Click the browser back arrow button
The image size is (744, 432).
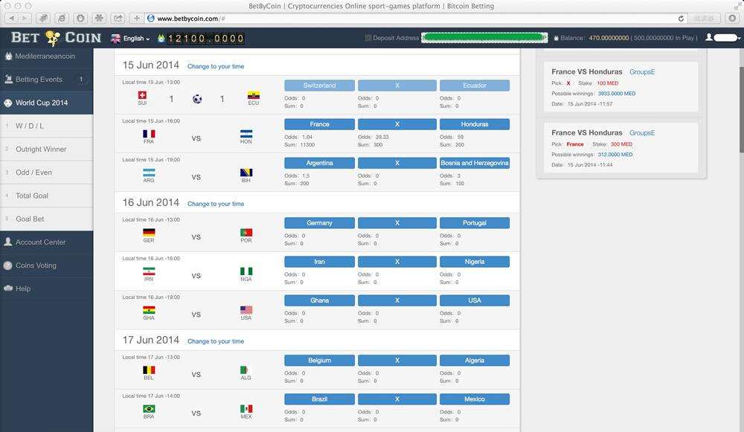[x=11, y=19]
